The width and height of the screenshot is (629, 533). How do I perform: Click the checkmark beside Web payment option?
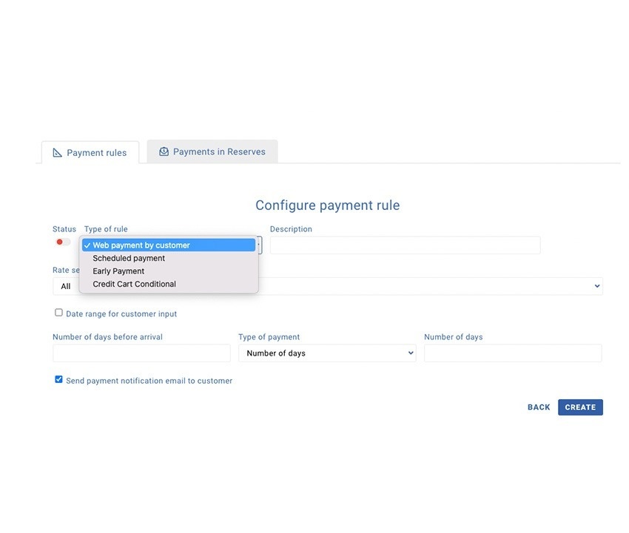click(x=87, y=245)
